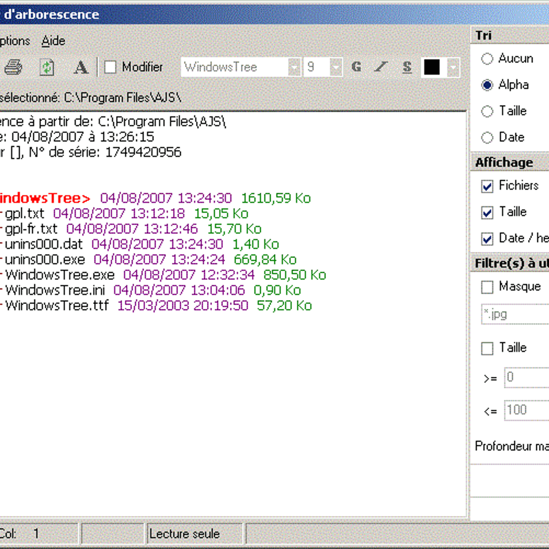Click the WindowsTree.ttf file line
The image size is (549, 549).
pos(156,306)
